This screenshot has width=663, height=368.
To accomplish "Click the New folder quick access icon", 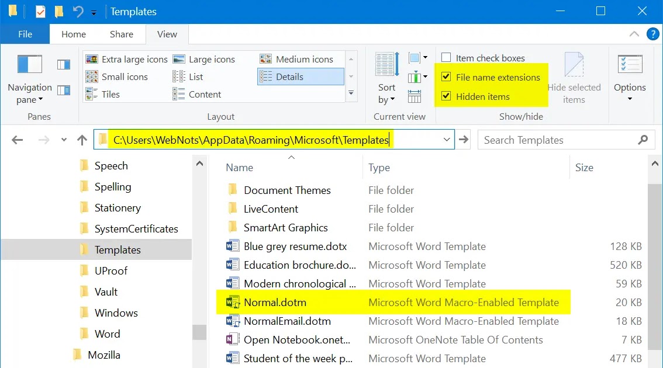I will [59, 12].
